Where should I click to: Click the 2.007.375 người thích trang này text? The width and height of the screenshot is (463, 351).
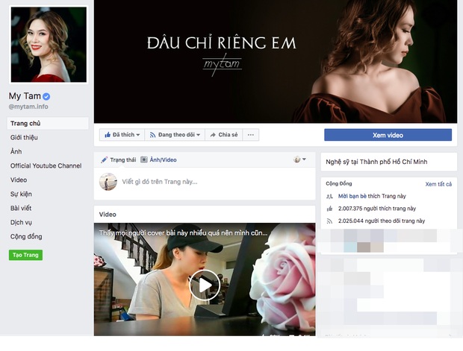pyautogui.click(x=377, y=209)
